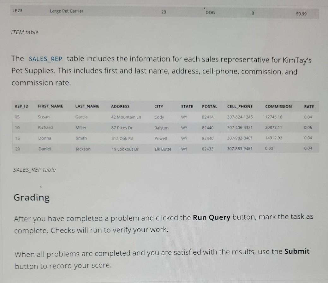The width and height of the screenshot is (328, 283).
Task: Select the ADDRESS column header
Action: pyautogui.click(x=120, y=106)
